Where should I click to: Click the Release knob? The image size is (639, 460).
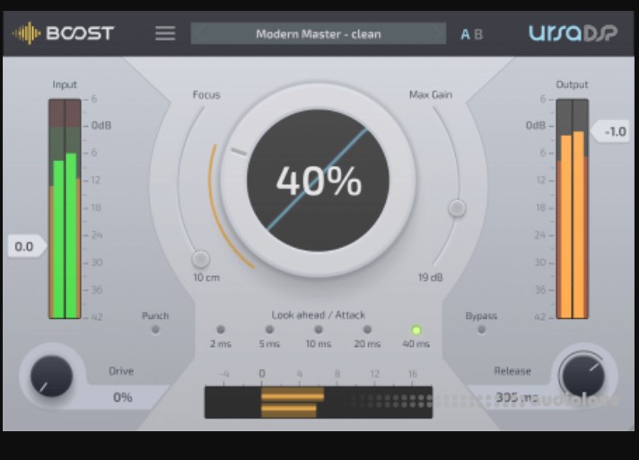click(582, 376)
